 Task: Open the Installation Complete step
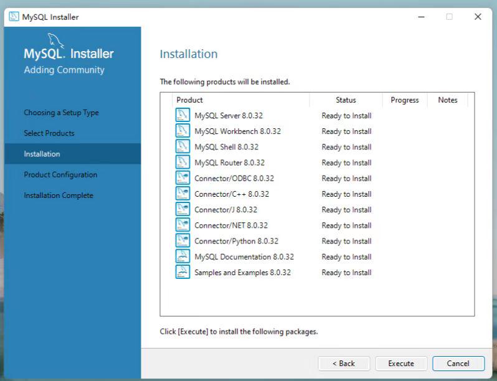(59, 195)
